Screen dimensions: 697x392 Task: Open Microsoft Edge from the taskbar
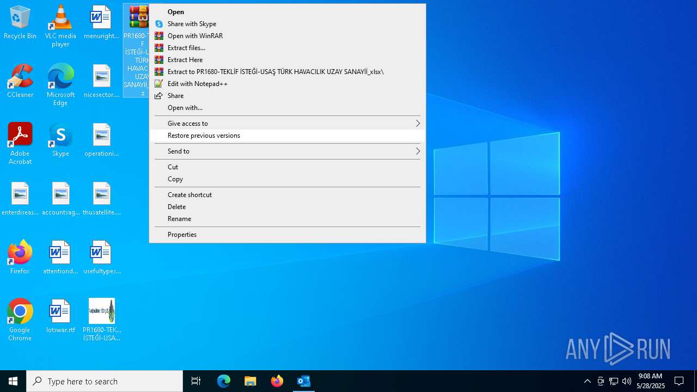[224, 381]
